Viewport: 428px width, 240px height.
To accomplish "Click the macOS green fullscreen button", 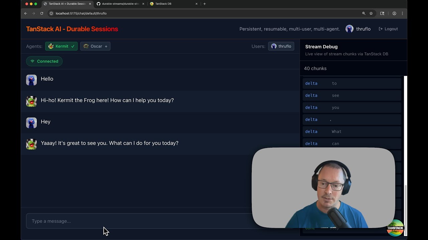I will pyautogui.click(x=36, y=4).
